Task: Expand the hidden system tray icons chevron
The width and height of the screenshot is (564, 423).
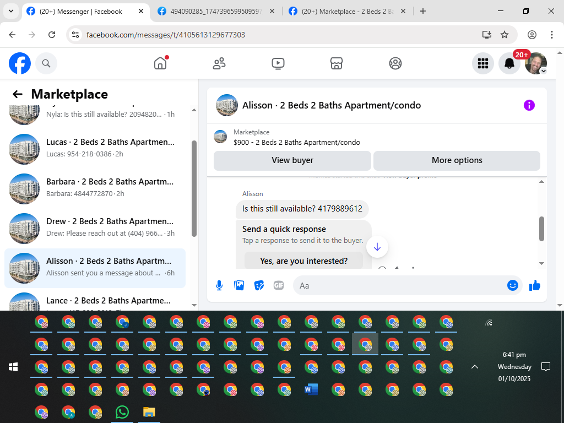Action: tap(475, 367)
